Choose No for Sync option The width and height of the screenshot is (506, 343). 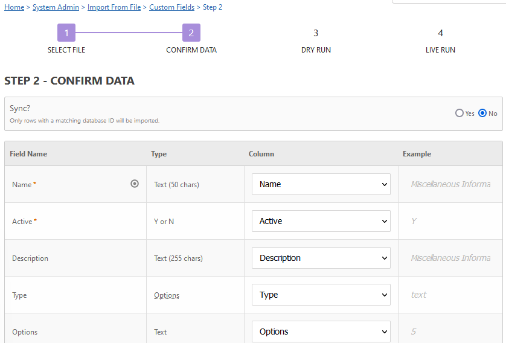[482, 114]
